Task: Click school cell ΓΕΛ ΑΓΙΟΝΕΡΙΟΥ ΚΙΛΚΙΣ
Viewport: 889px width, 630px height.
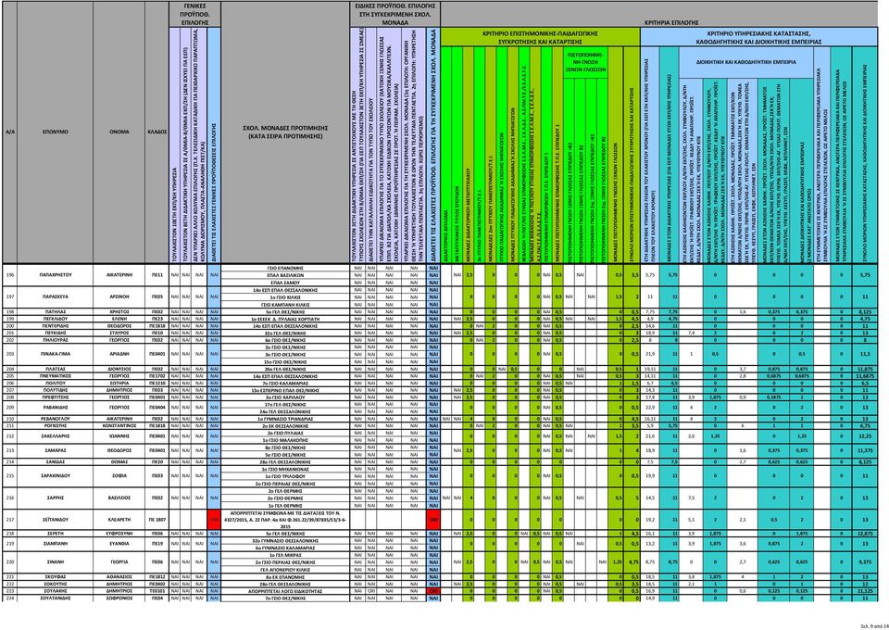Action: point(284,570)
